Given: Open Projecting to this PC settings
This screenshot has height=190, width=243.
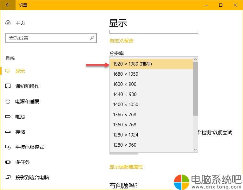Looking at the screenshot, I should pos(32,178).
